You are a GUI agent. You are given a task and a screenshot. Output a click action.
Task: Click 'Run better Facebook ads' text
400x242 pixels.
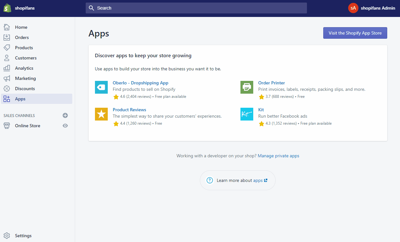coord(283,116)
